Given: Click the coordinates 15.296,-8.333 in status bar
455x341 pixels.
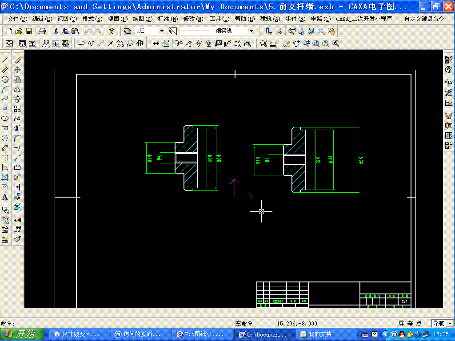Looking at the screenshot, I should tap(296, 323).
